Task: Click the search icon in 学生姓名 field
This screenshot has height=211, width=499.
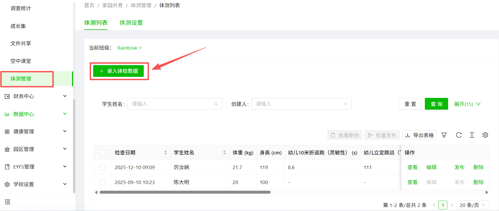Action: click(216, 104)
